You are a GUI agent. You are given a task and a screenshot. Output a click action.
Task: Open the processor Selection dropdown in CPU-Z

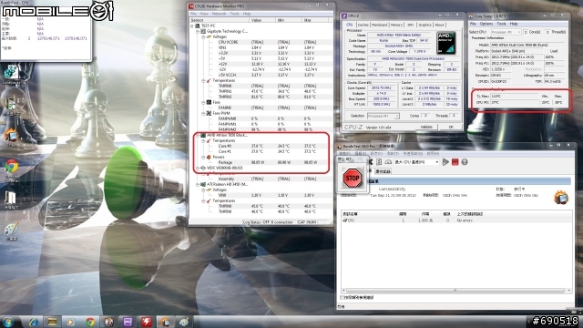[x=384, y=116]
